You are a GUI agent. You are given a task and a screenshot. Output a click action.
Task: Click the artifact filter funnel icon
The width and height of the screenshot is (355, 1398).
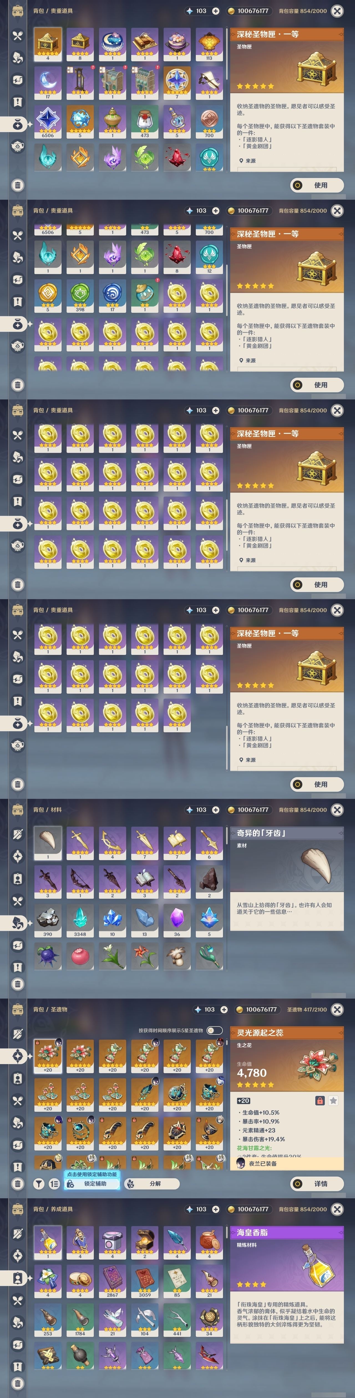point(39,1184)
